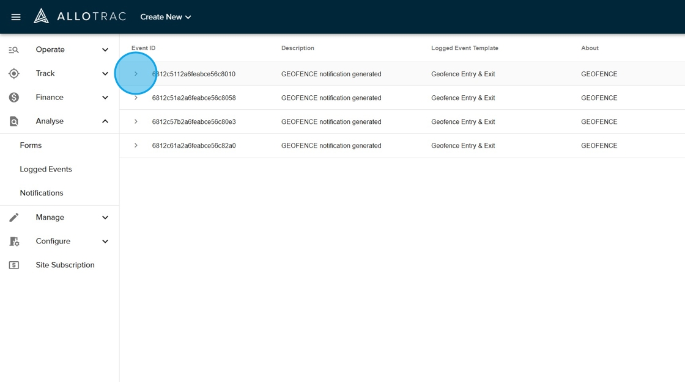Click the Site Subscription money icon
The height and width of the screenshot is (382, 685).
[x=13, y=265]
